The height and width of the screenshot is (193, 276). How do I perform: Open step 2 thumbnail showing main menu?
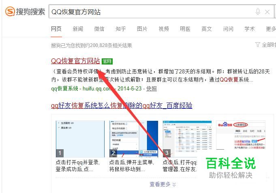click(x=134, y=139)
